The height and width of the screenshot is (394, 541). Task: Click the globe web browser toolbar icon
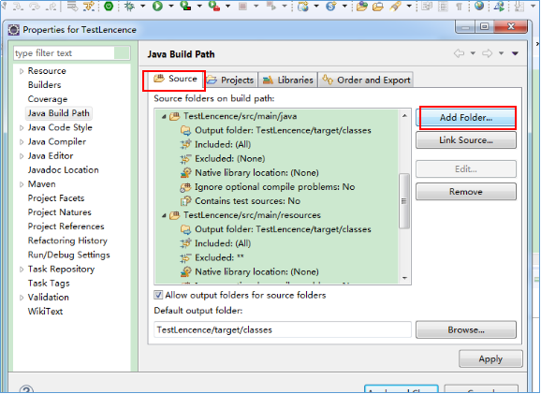click(479, 6)
